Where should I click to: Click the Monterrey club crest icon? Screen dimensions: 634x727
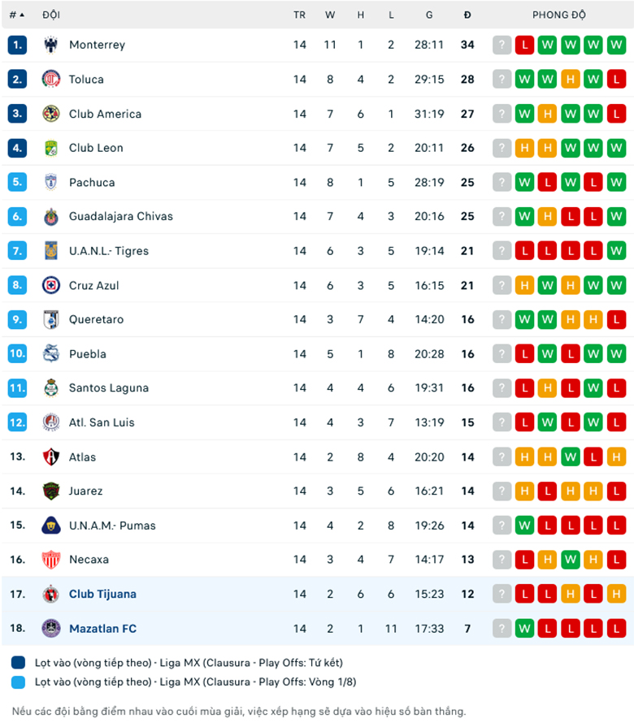[51, 45]
